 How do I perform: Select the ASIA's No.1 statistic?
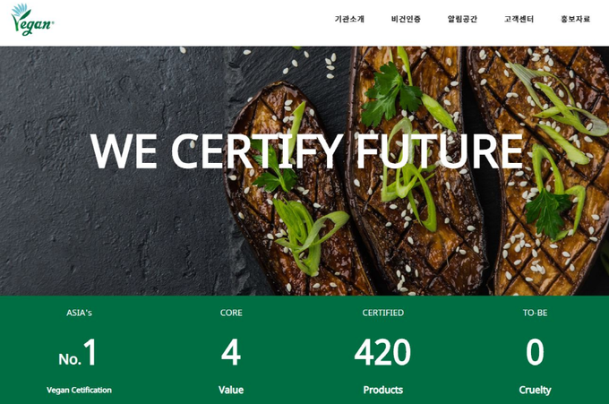click(x=77, y=352)
